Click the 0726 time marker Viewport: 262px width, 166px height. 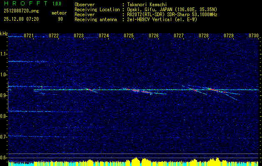click(x=154, y=36)
